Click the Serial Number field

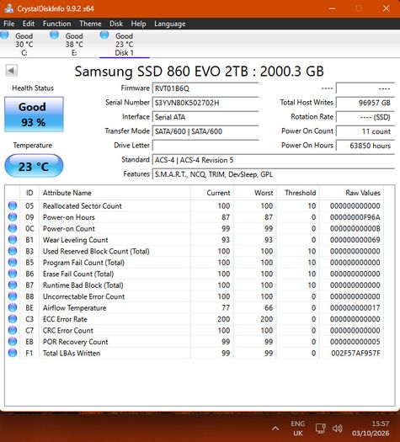click(205, 103)
